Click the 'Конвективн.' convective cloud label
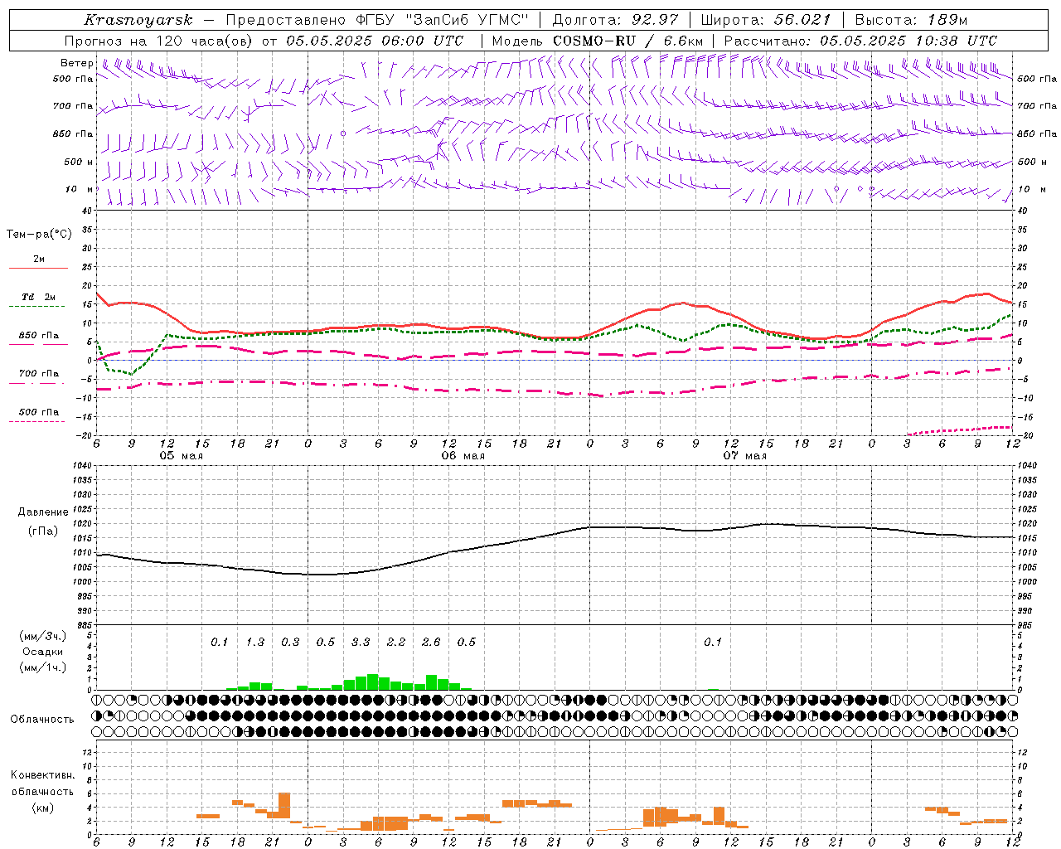Screen dimensions: 1061x849 point(42,775)
